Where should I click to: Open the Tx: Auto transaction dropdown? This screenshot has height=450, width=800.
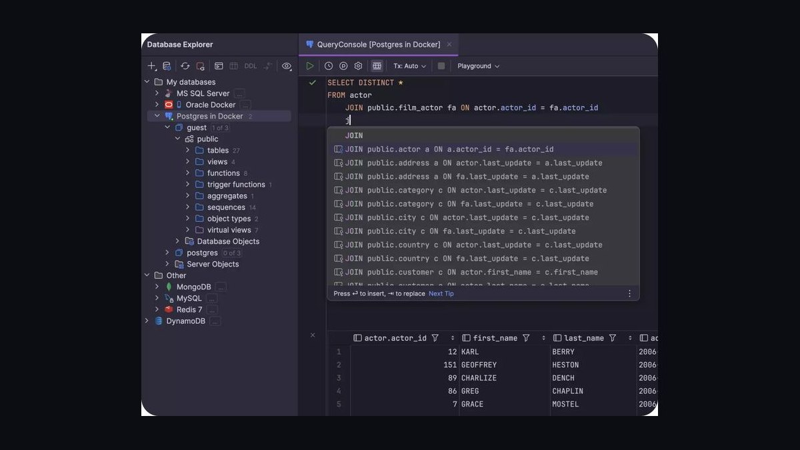pyautogui.click(x=409, y=66)
